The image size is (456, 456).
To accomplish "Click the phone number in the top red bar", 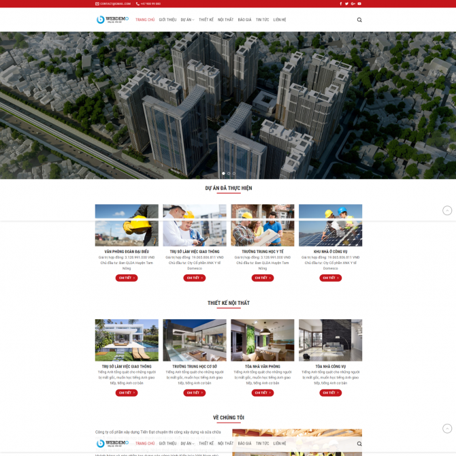I will tap(150, 3).
